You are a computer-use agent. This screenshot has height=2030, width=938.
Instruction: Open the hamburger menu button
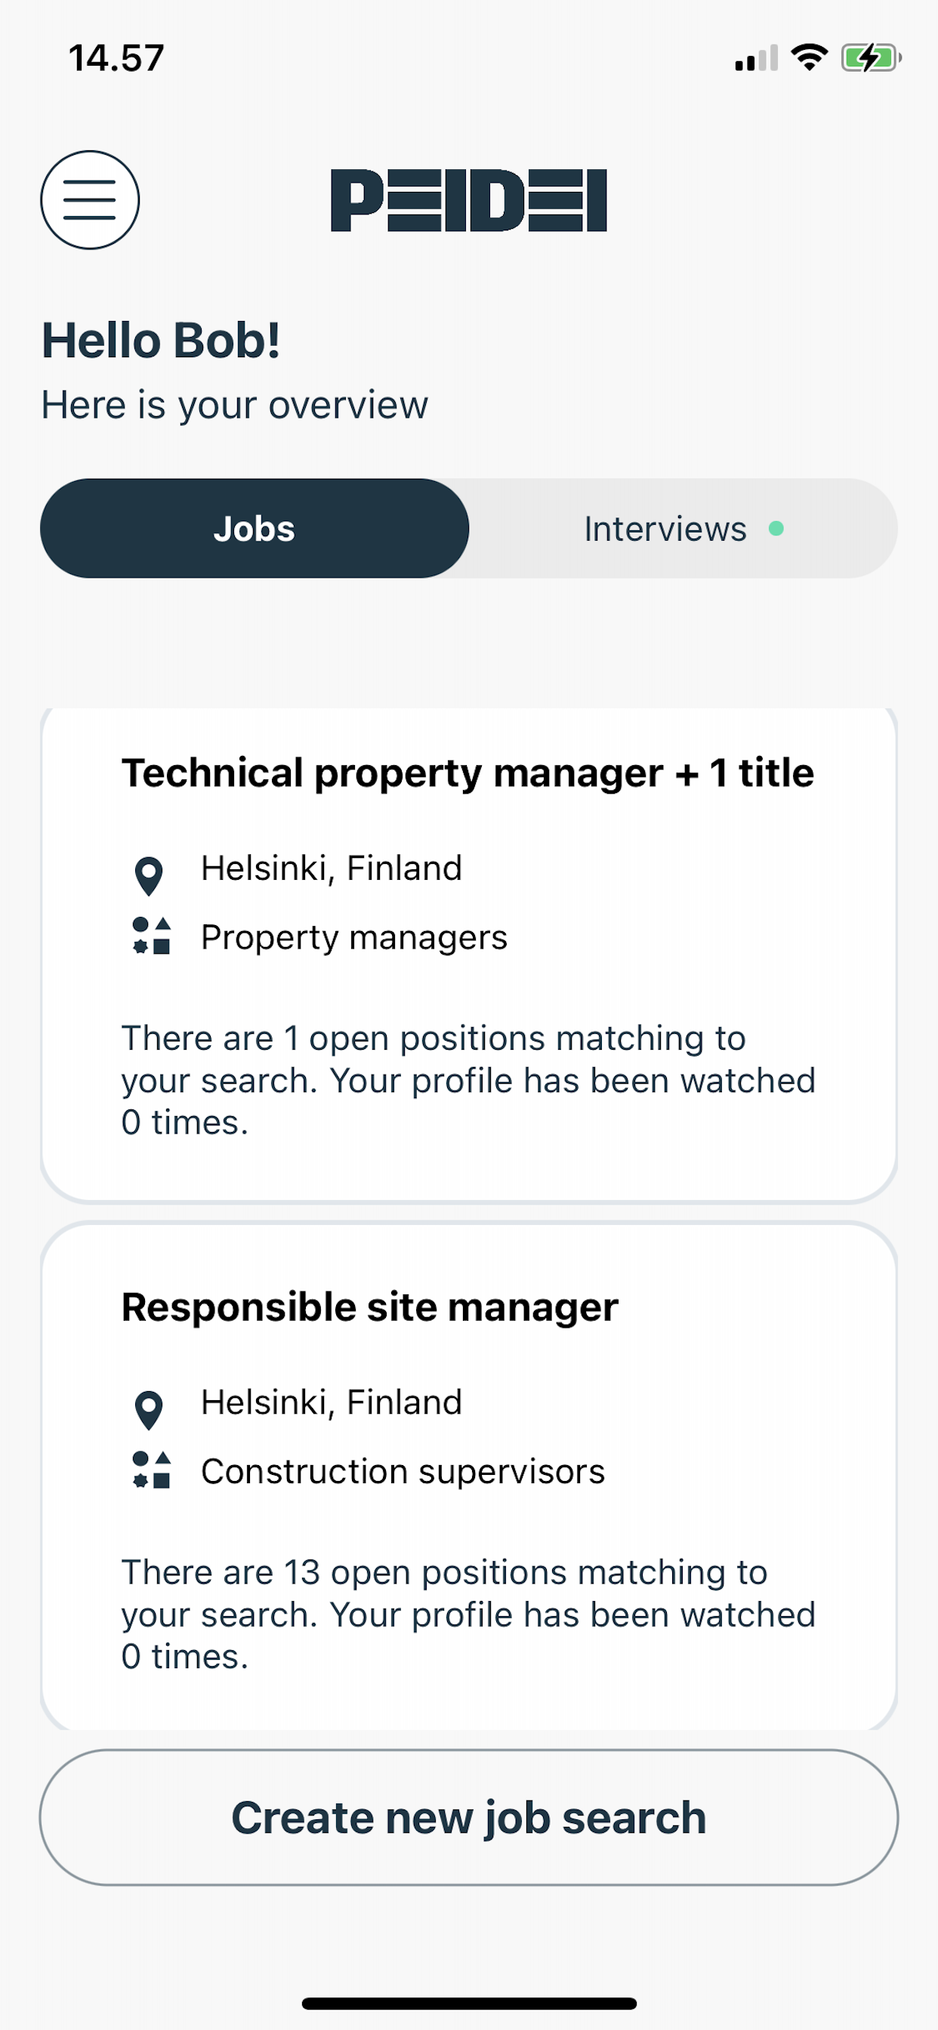point(90,200)
